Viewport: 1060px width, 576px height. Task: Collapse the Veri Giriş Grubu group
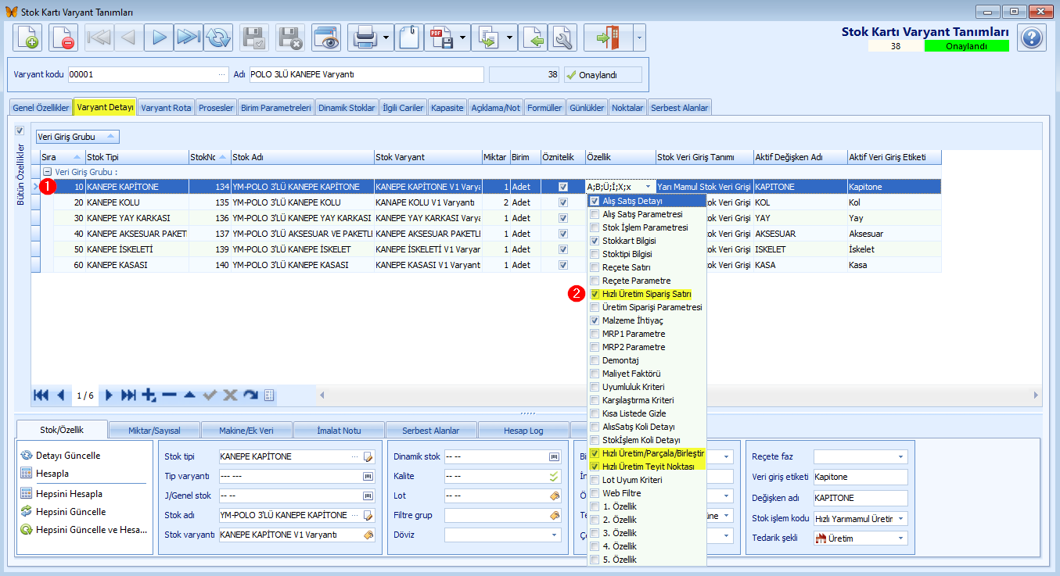tap(47, 171)
